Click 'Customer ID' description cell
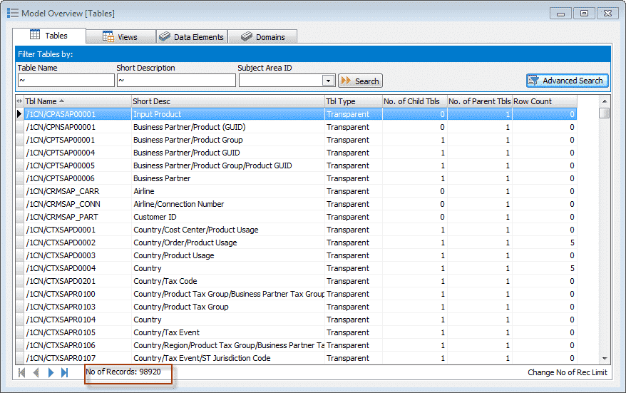Screen dimensions: 626x393 click(228, 217)
